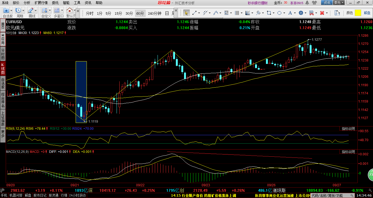The image size is (373, 198).
Task: Close the timeframe toolbar with X
Action: point(78,11)
